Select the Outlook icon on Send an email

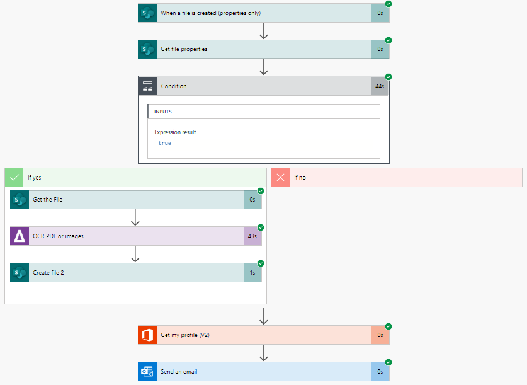[x=147, y=371]
